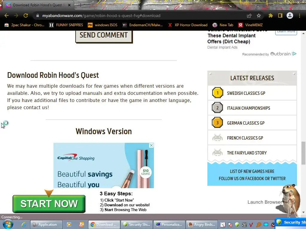Share this page icon in address bar

pyautogui.click(x=249, y=16)
